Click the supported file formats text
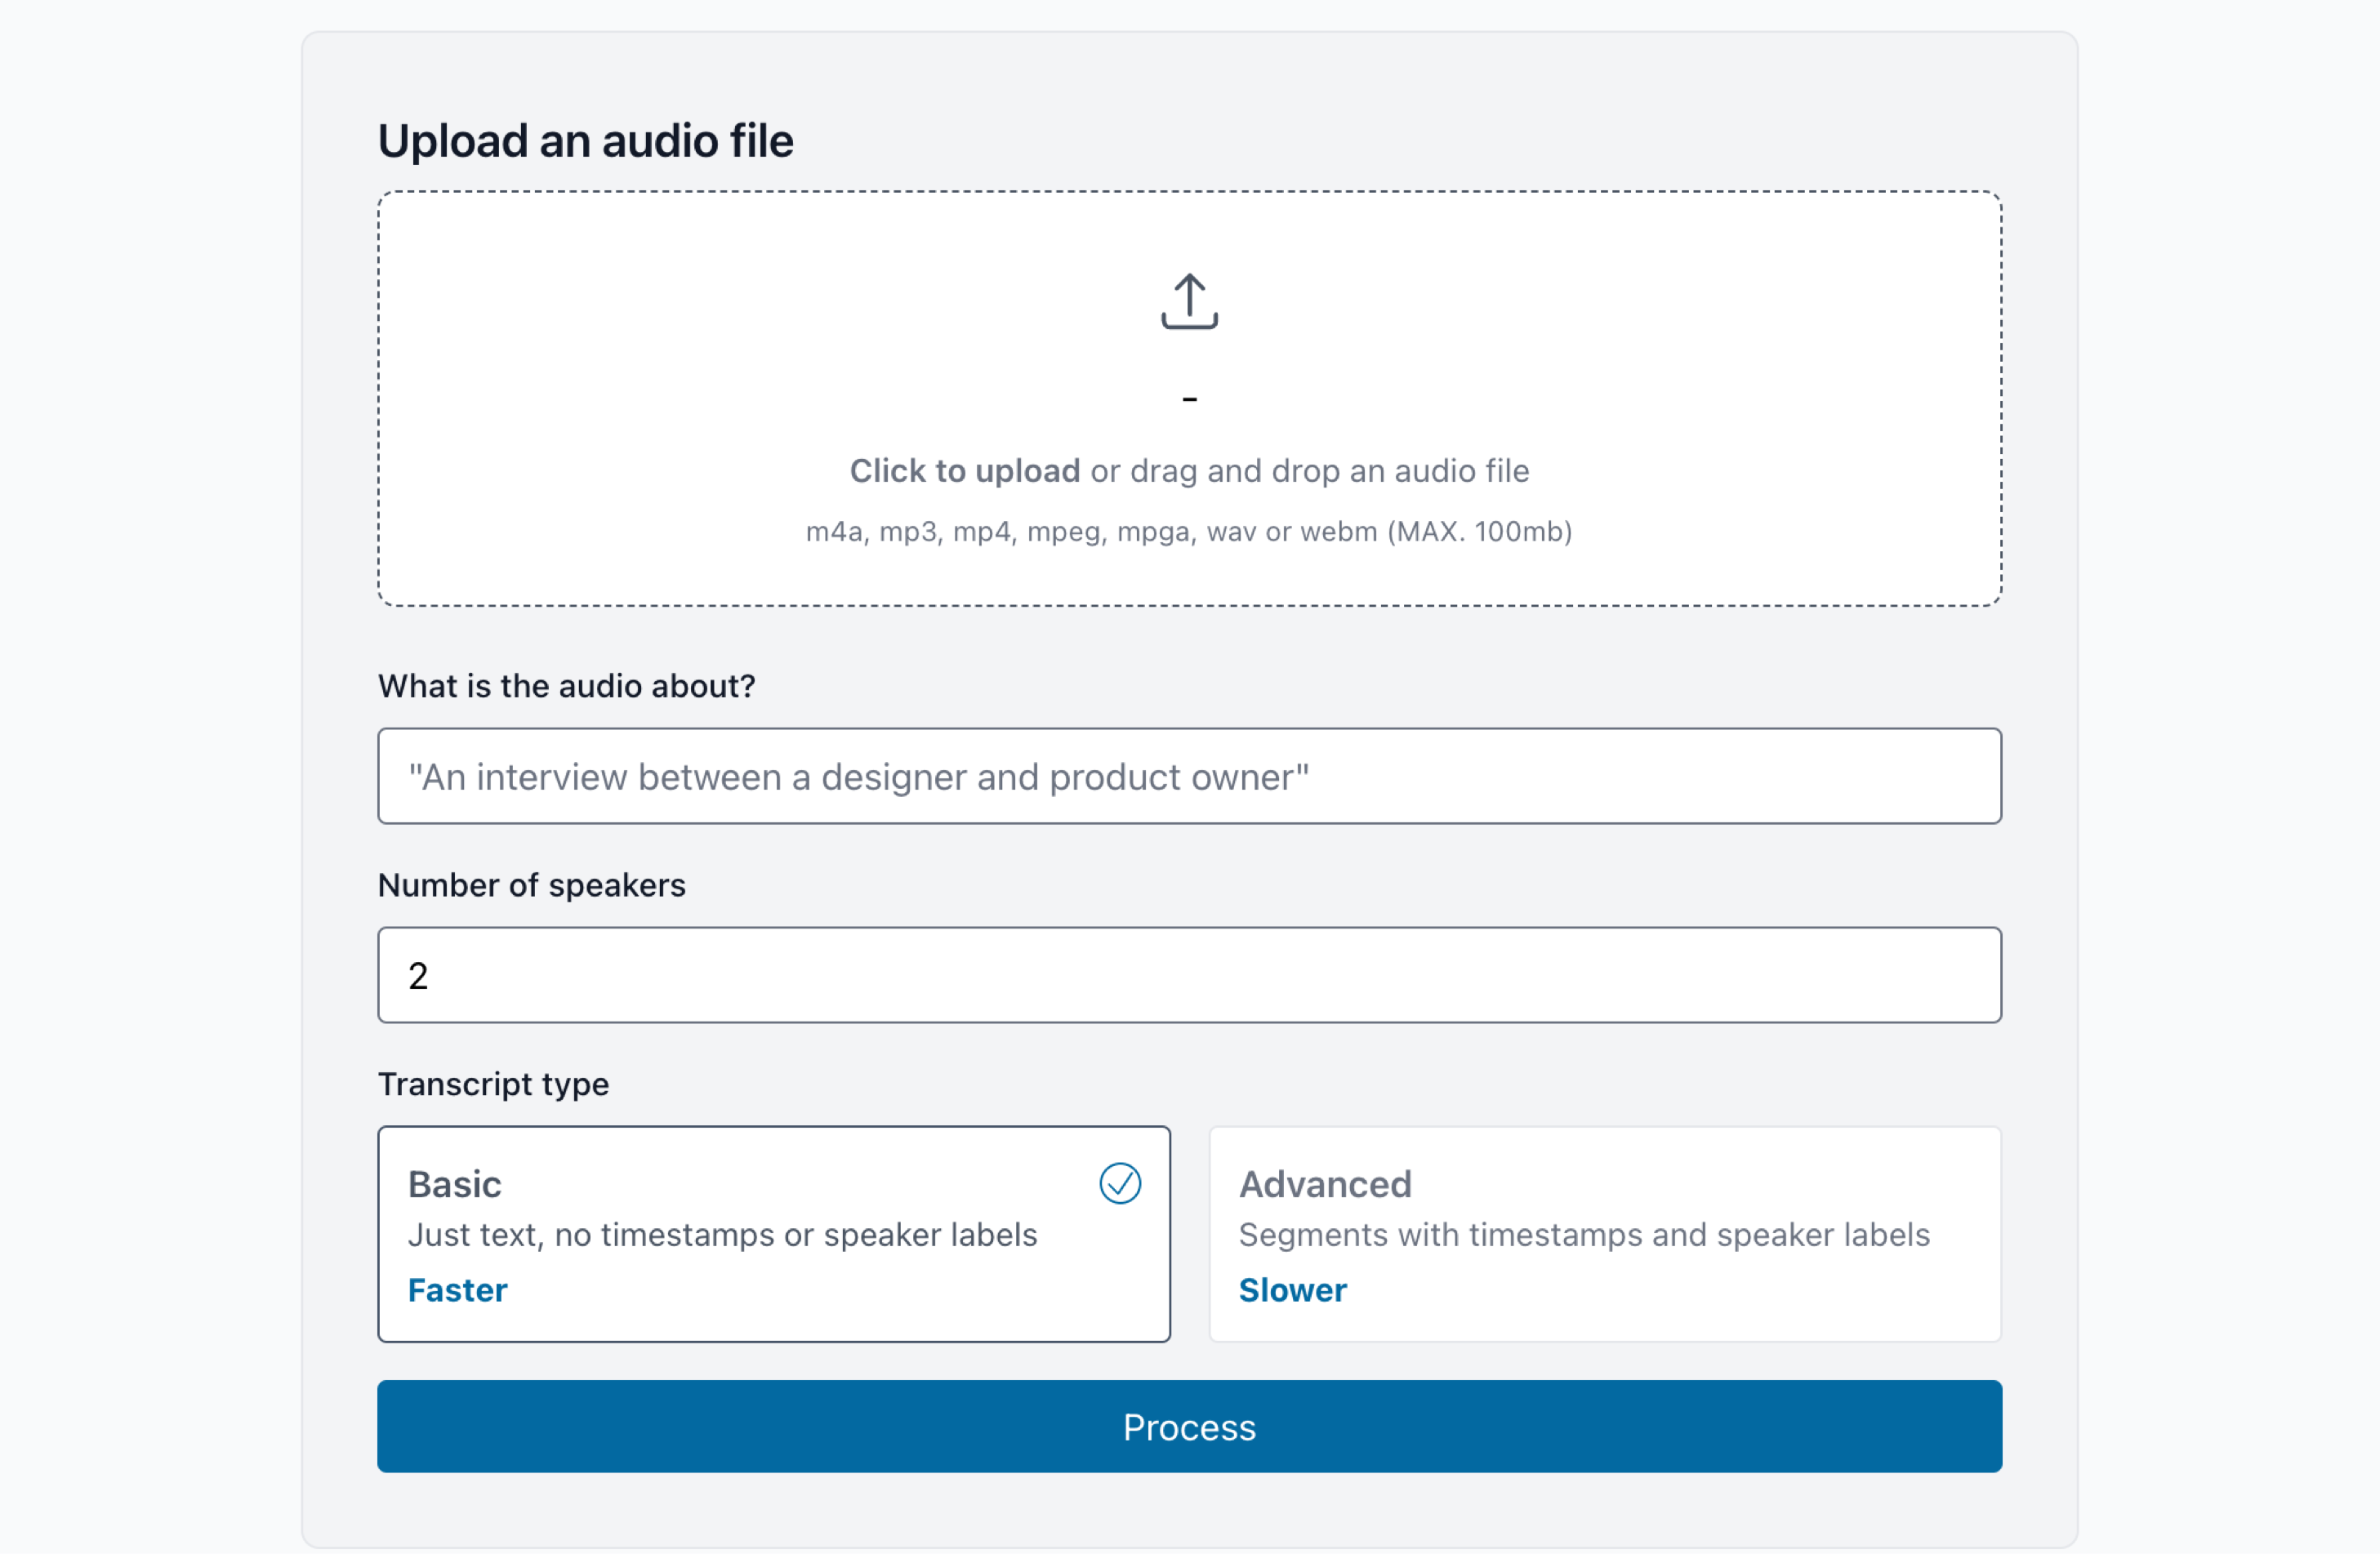Viewport: 2380px width, 1554px height. tap(1189, 531)
